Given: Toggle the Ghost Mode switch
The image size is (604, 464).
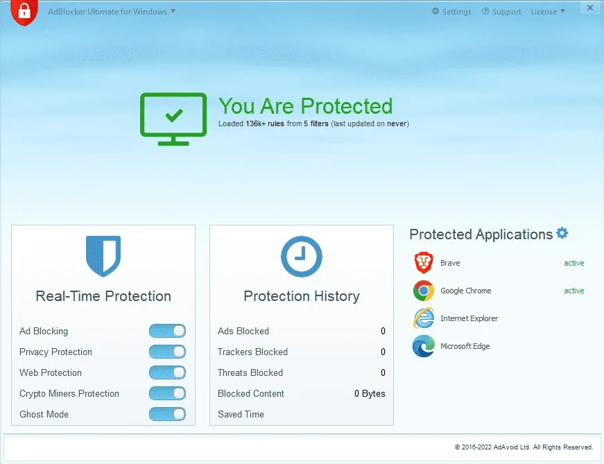Looking at the screenshot, I should point(168,414).
